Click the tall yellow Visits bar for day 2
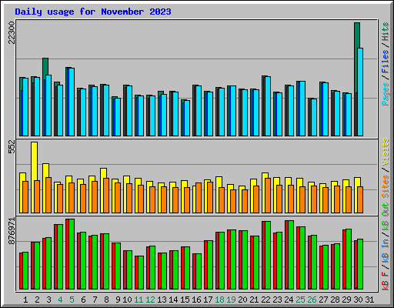 point(34,161)
